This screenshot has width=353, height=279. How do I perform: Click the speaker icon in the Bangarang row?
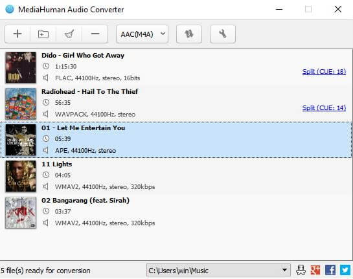[x=46, y=223]
